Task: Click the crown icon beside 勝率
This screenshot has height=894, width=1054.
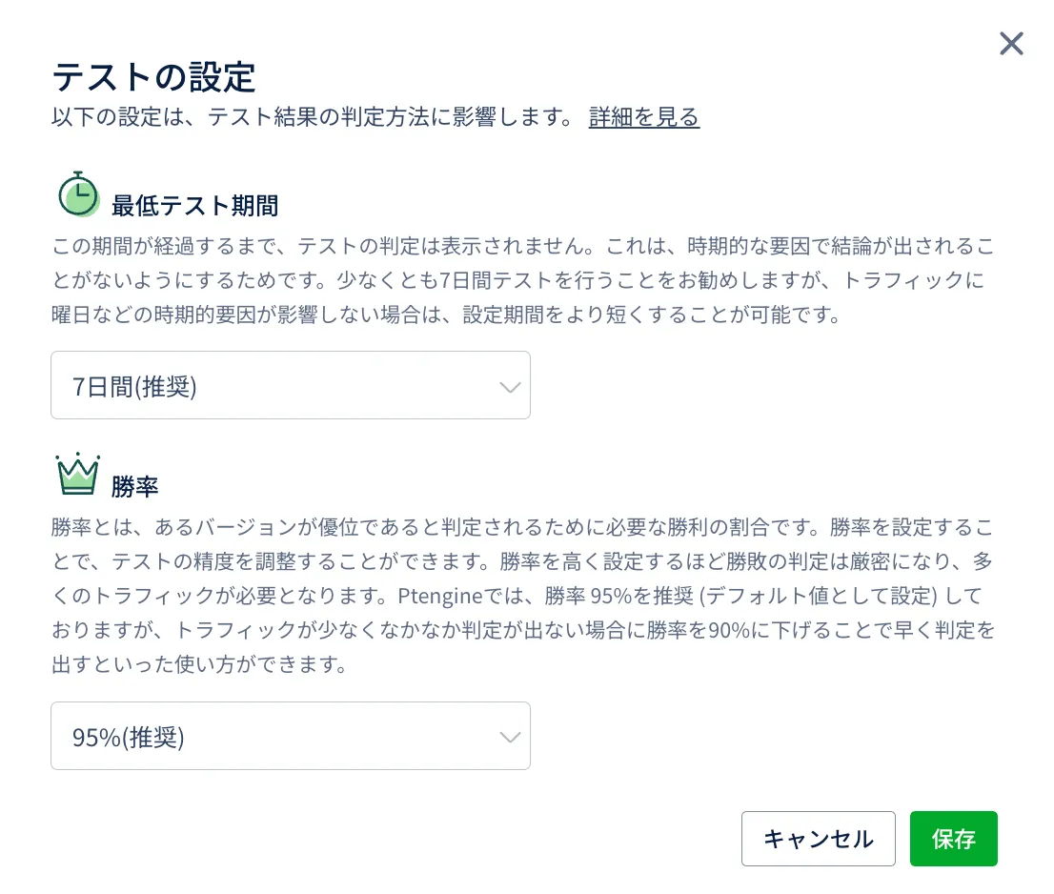Action: pyautogui.click(x=78, y=474)
